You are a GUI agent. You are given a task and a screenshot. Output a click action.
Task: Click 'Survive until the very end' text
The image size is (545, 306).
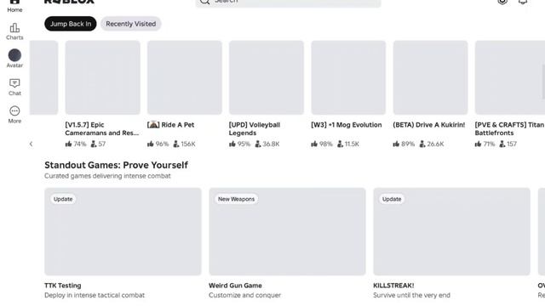(x=411, y=295)
